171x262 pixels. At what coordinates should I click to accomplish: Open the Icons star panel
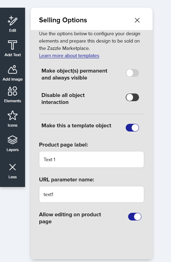[x=13, y=119]
